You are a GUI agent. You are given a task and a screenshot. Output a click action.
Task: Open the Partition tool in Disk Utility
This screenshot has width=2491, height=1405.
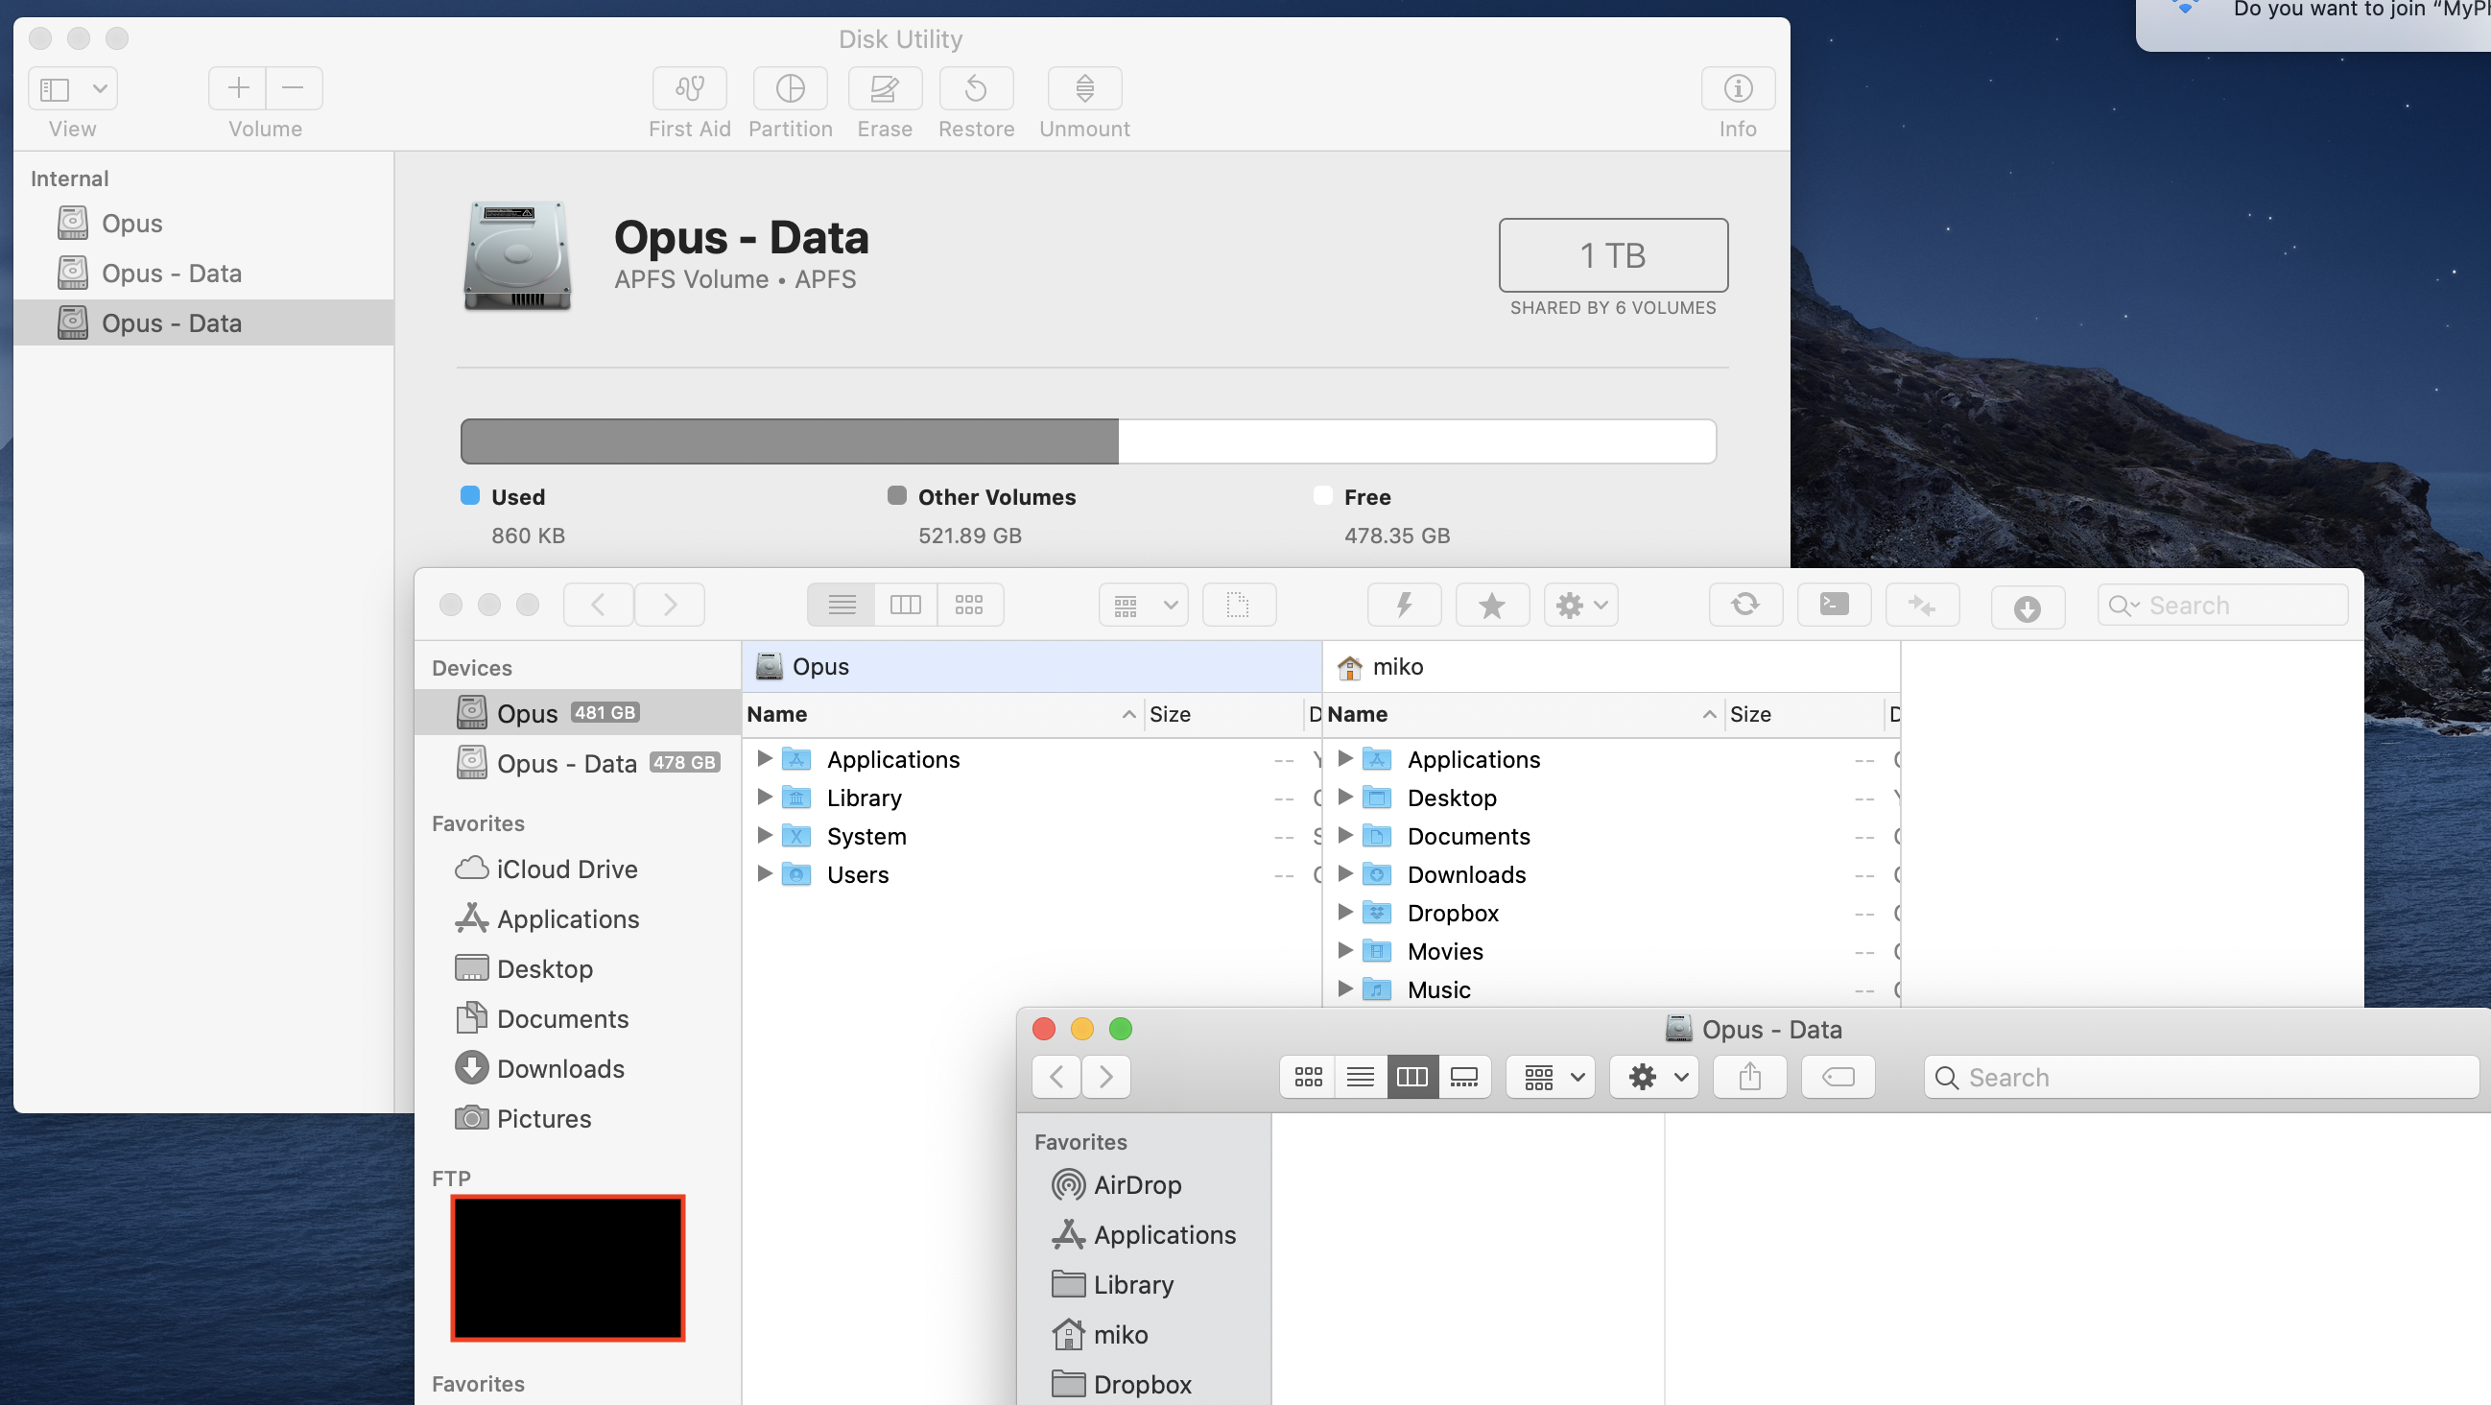pyautogui.click(x=789, y=88)
